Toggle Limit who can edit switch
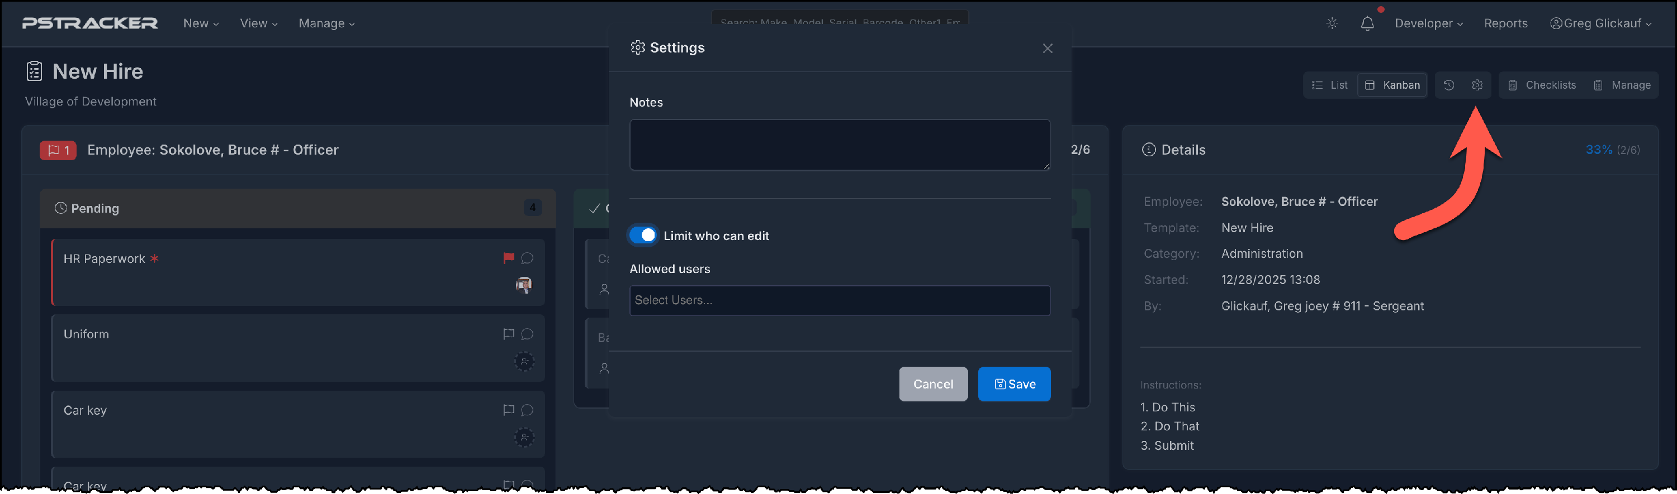The width and height of the screenshot is (1677, 494). tap(642, 236)
